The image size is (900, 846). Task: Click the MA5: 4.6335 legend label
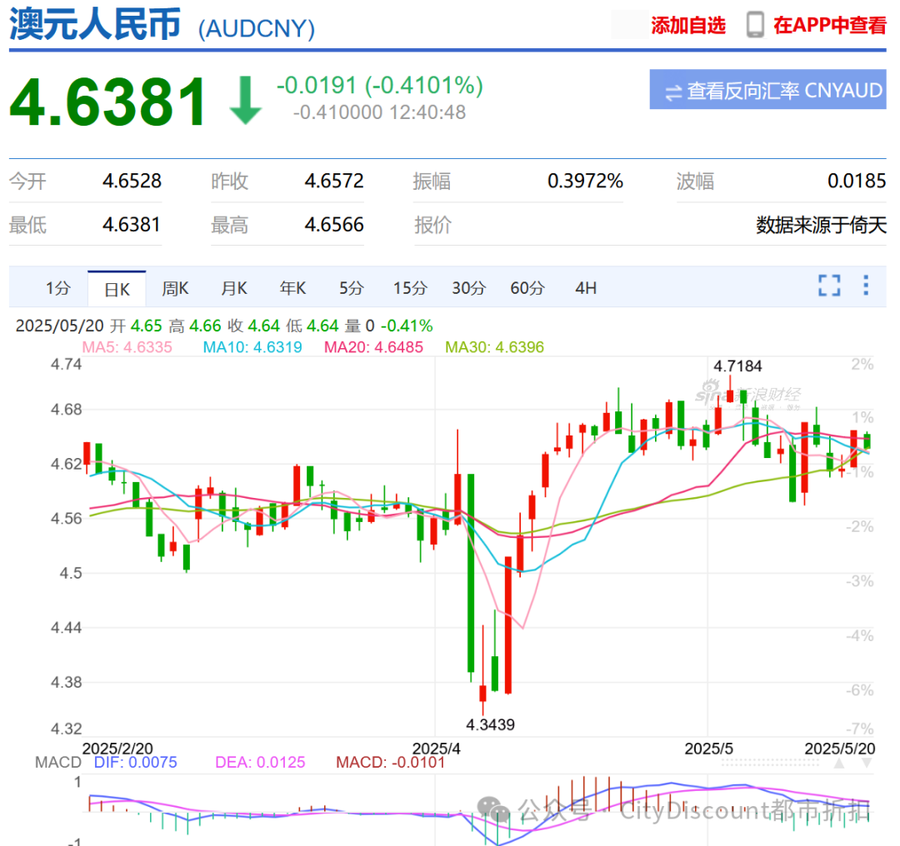[127, 347]
